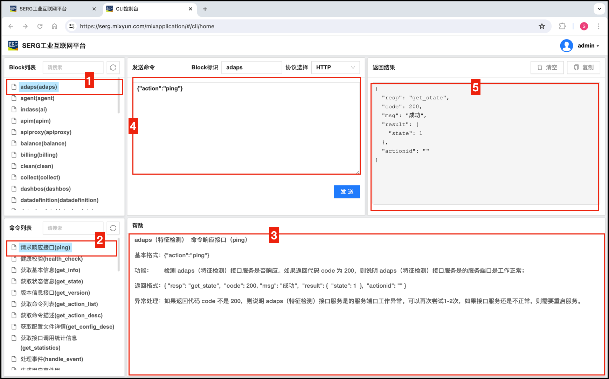Open Chrome three-dot menu
Viewport: 609px width, 379px height.
598,26
